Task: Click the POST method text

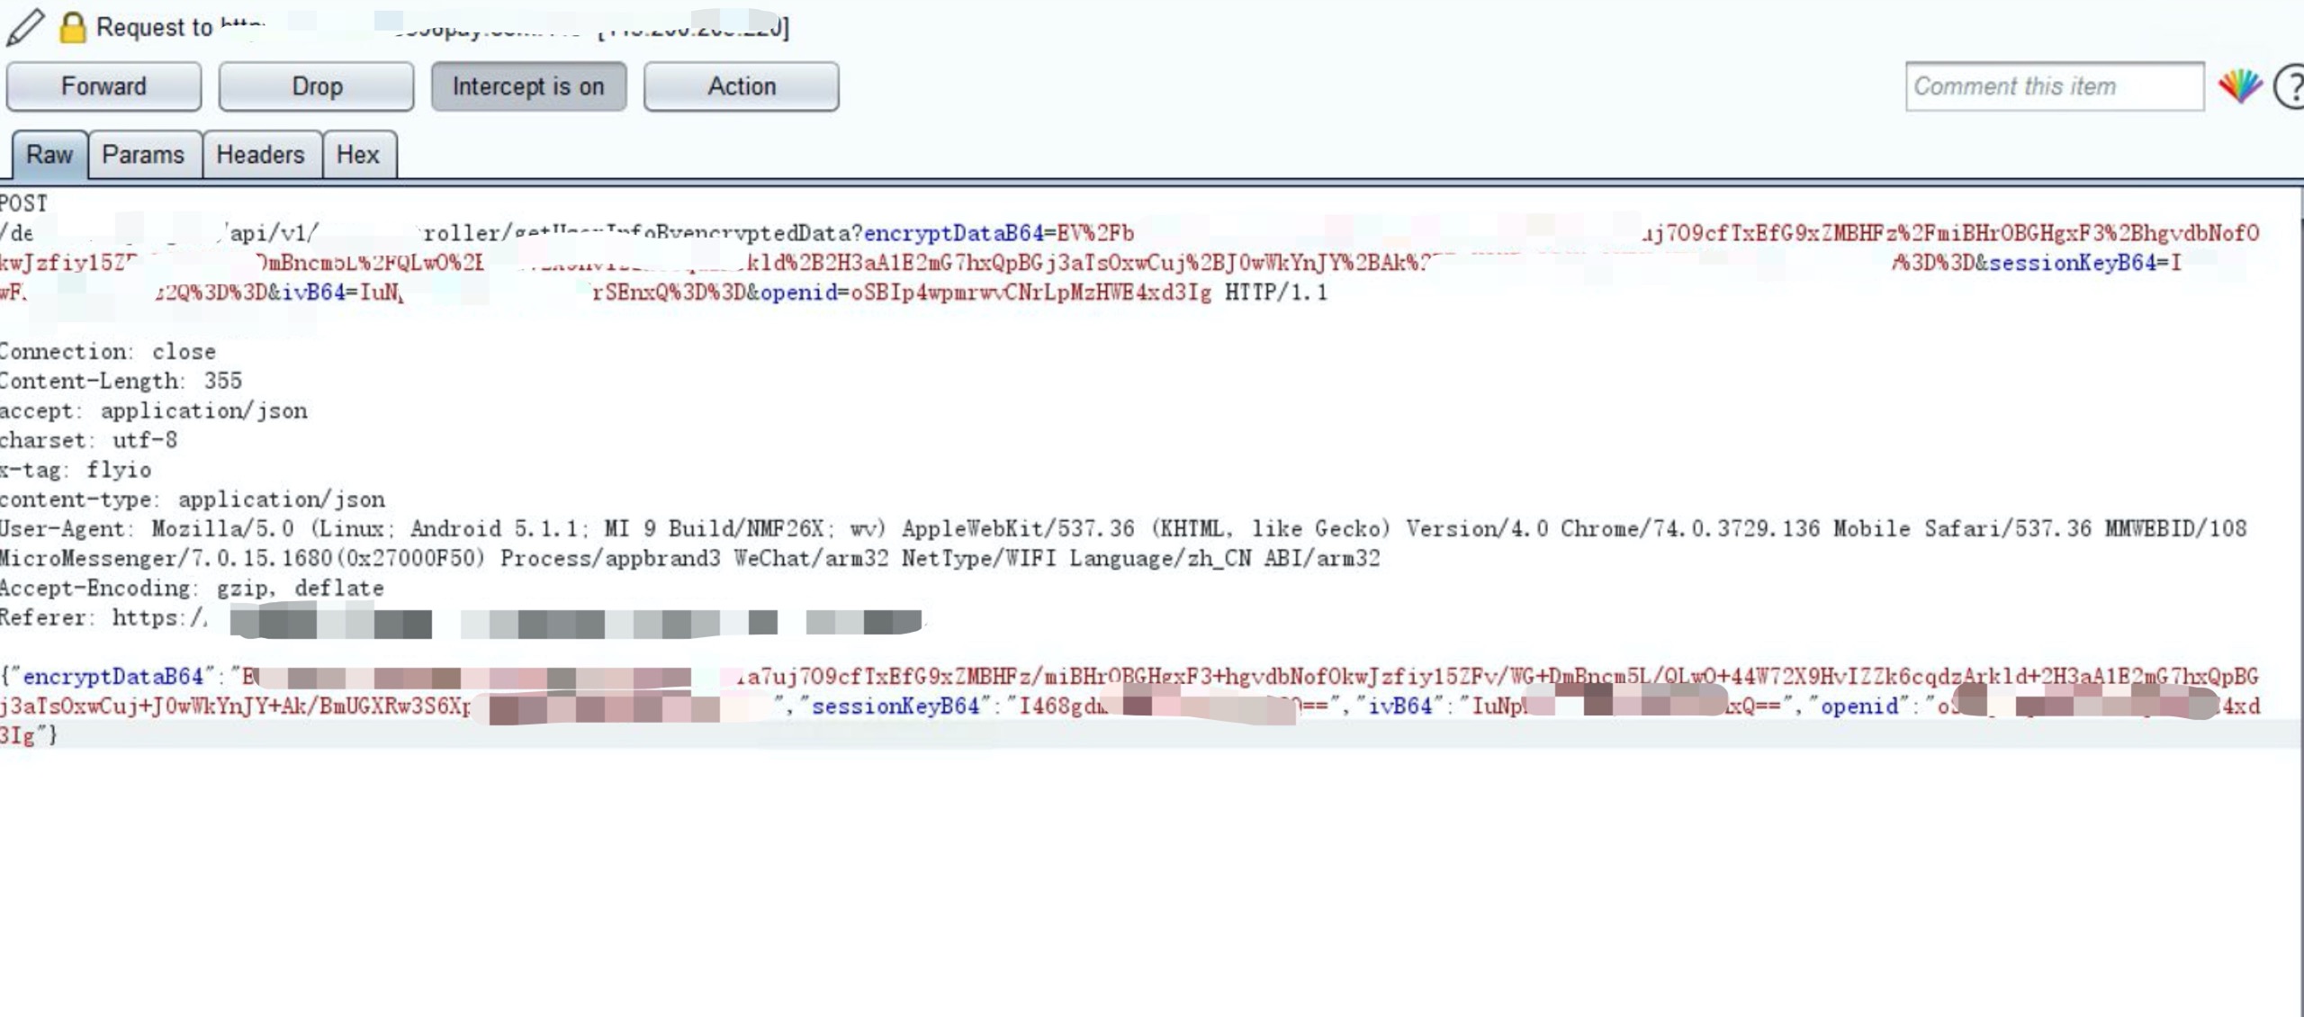Action: point(23,203)
